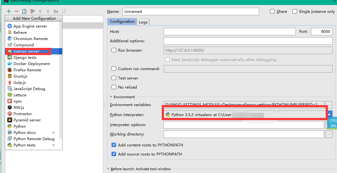Viewport: 337px width, 173px height.
Task: Click the Firefox Remote icon
Action: [10, 70]
